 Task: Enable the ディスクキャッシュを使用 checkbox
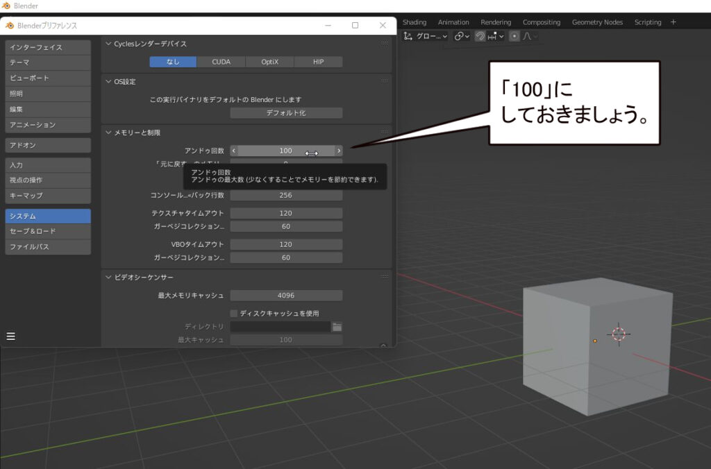[x=234, y=314]
